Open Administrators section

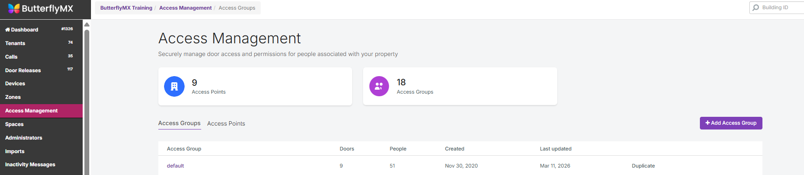pyautogui.click(x=24, y=138)
